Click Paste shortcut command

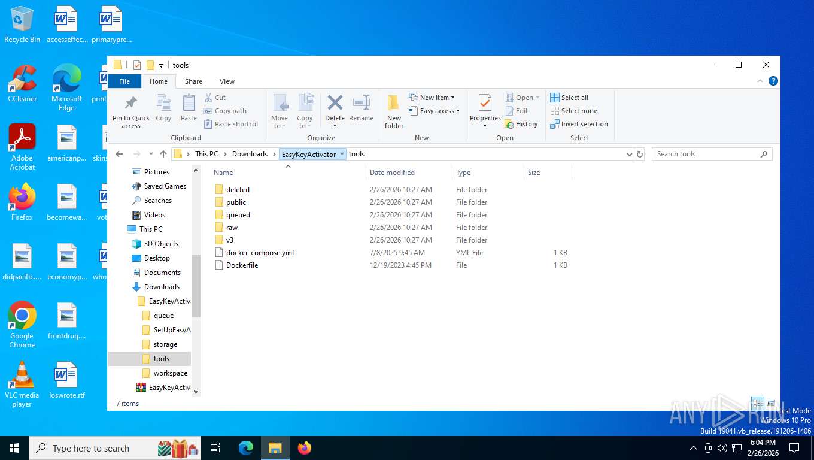[x=231, y=124]
